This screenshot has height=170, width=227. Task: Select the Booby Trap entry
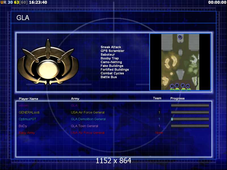pyautogui.click(x=110, y=58)
